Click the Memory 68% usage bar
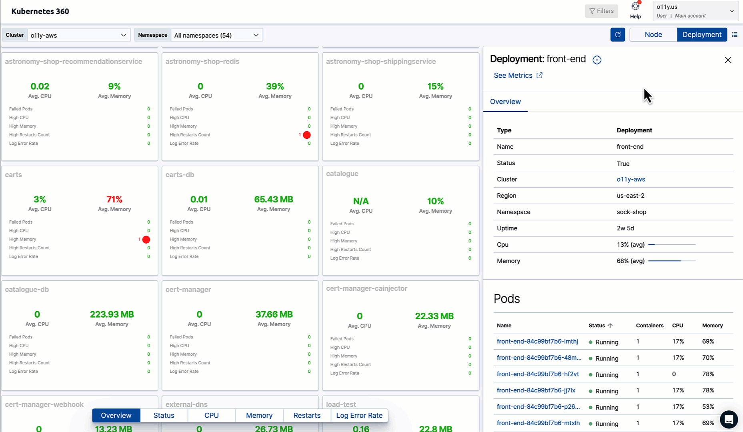This screenshot has width=743, height=432. click(671, 261)
